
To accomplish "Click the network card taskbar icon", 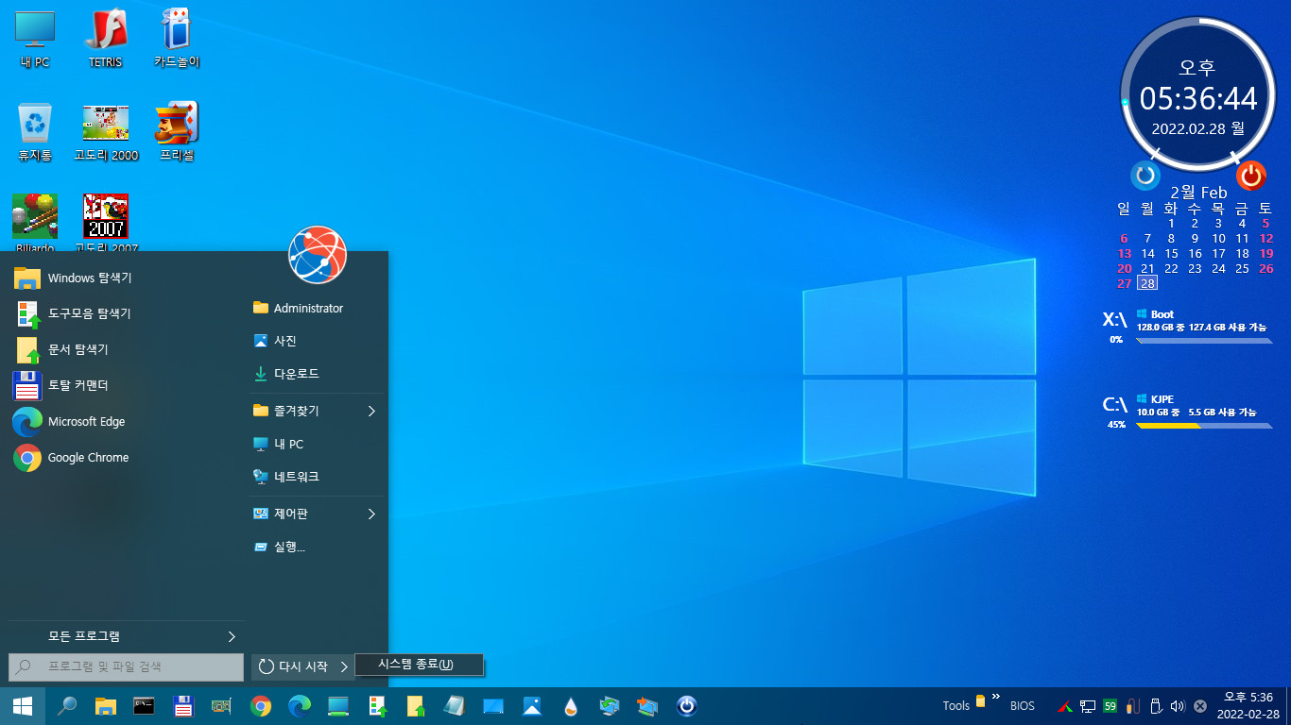I will [222, 706].
